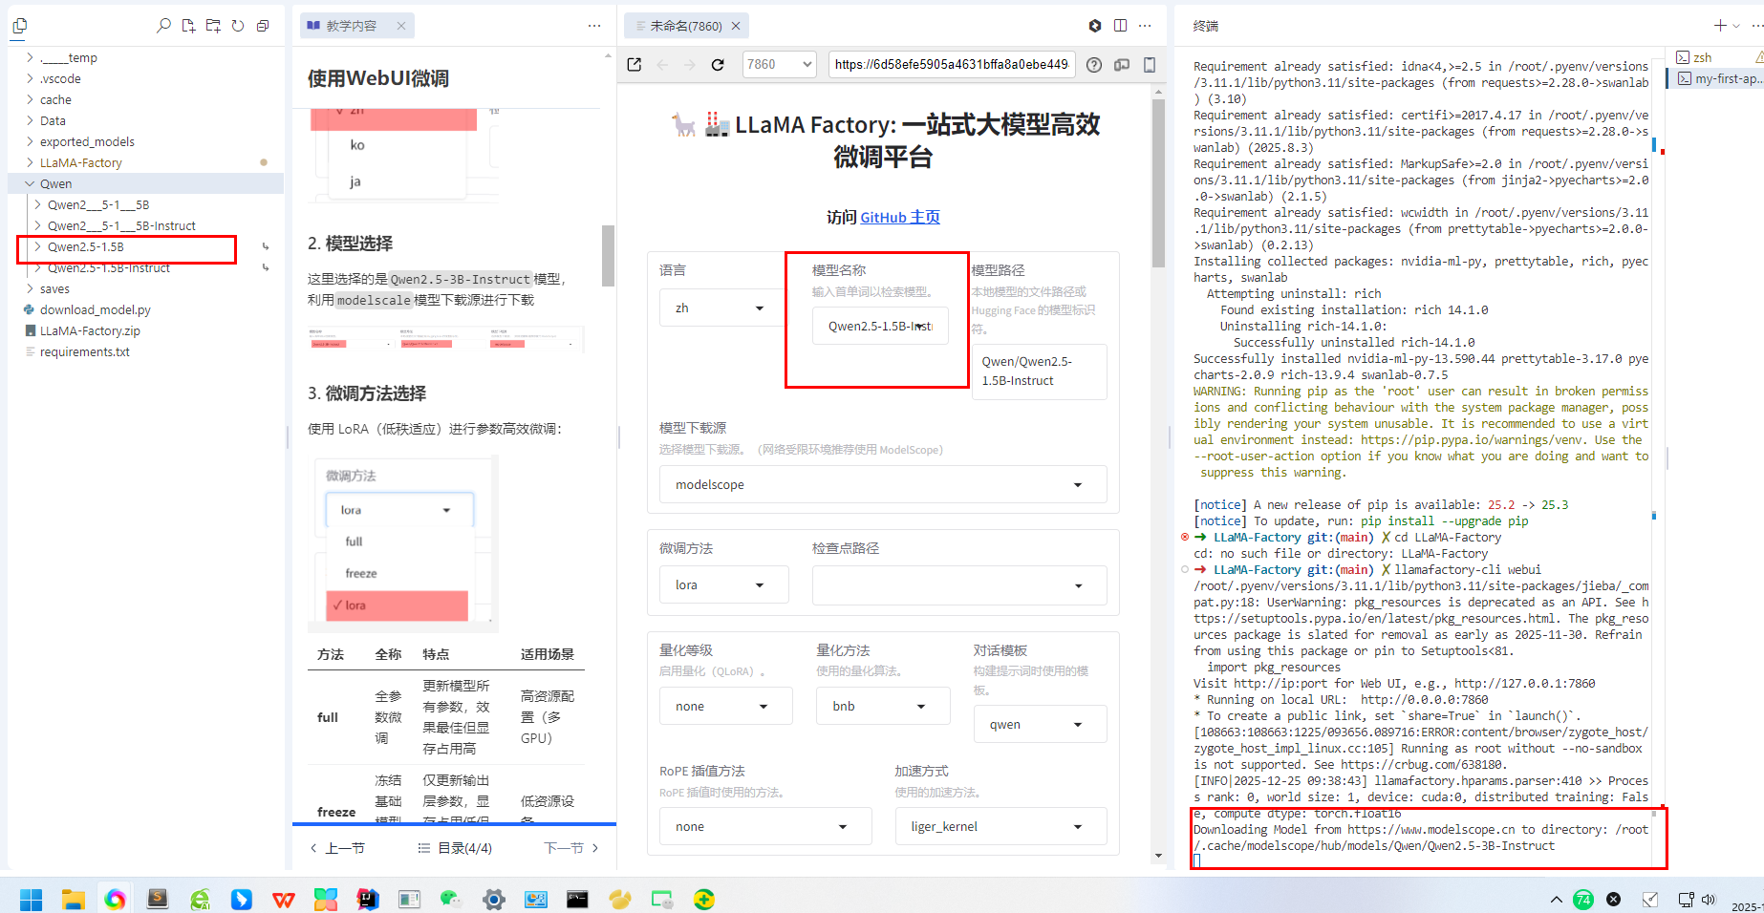The width and height of the screenshot is (1764, 913).
Task: Expand the exported_models folder
Action: [x=145, y=141]
